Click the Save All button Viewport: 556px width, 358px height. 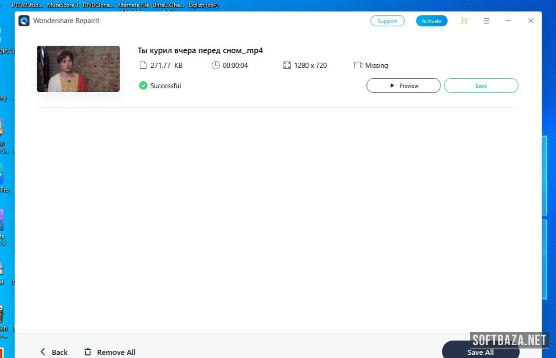point(480,352)
